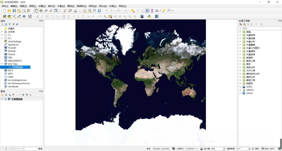Open a project with the folder icon

[9, 11]
